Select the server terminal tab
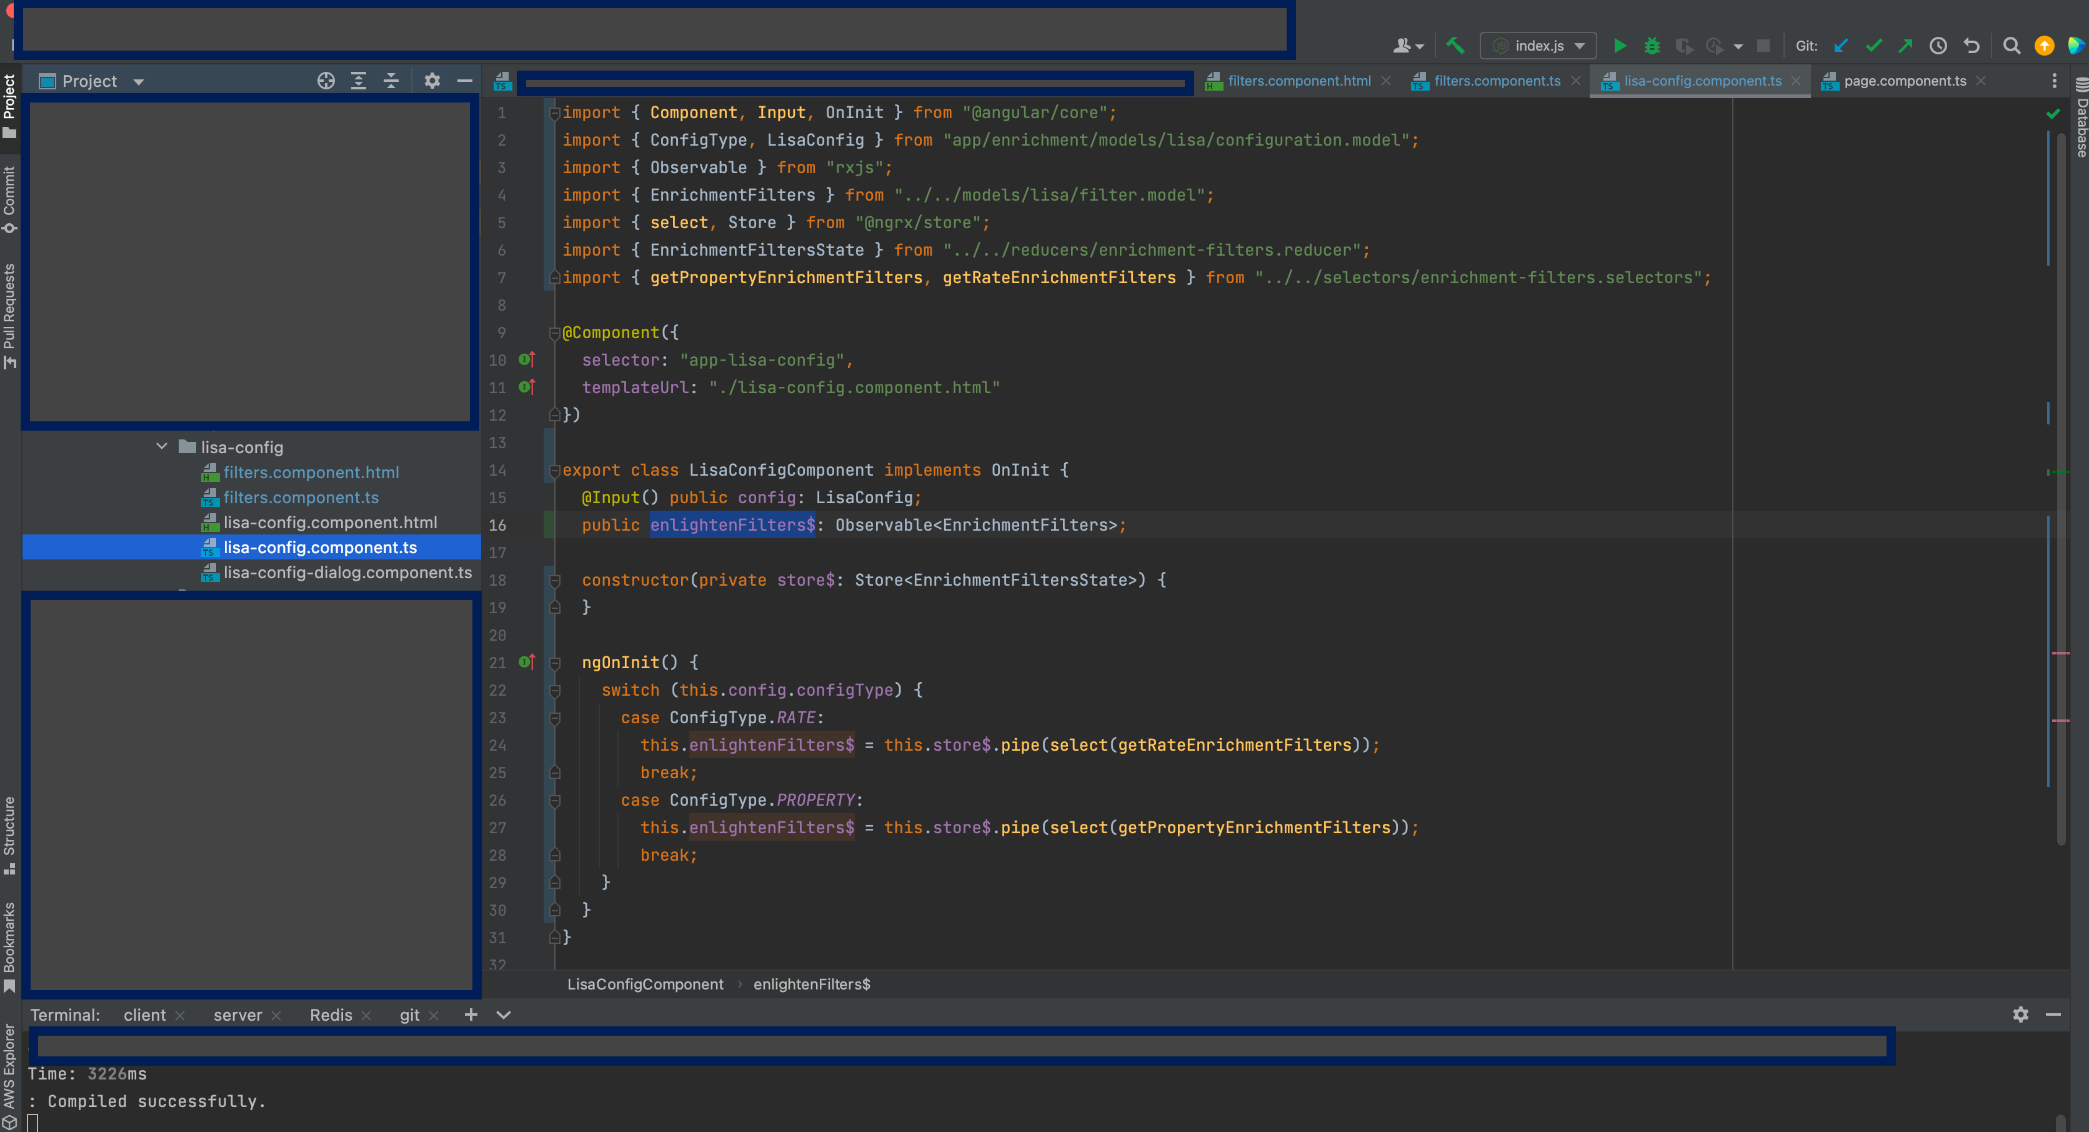 (237, 1015)
